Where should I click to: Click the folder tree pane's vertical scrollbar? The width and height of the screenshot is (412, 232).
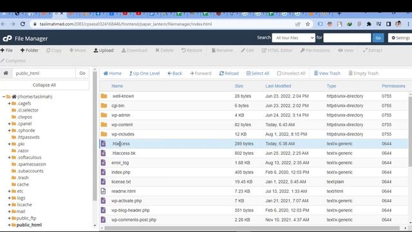pos(95,135)
